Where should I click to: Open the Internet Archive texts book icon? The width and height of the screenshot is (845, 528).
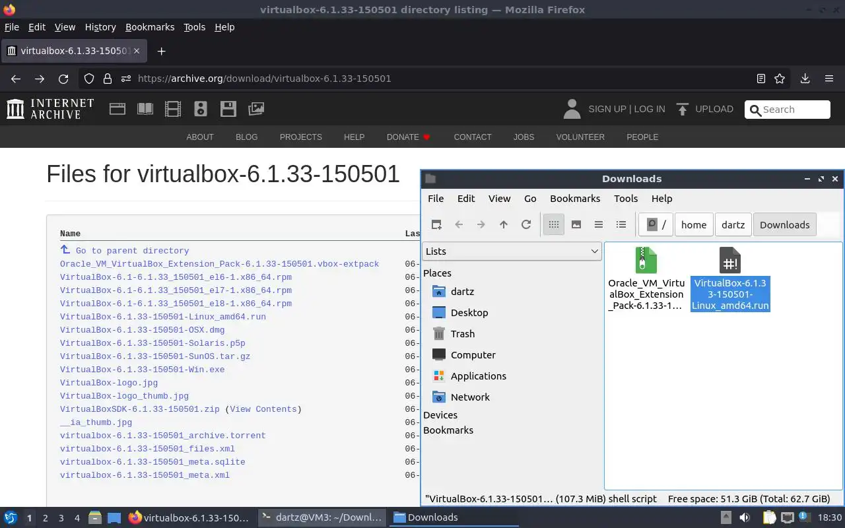[145, 109]
